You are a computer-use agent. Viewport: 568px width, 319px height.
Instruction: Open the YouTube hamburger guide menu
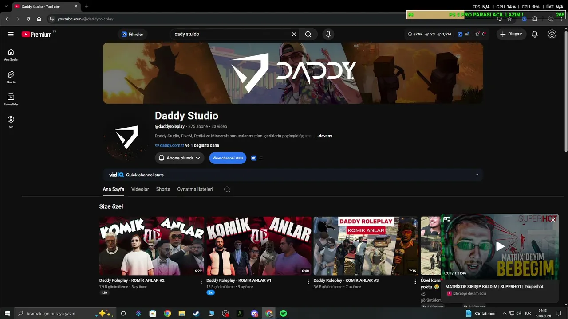click(x=11, y=34)
